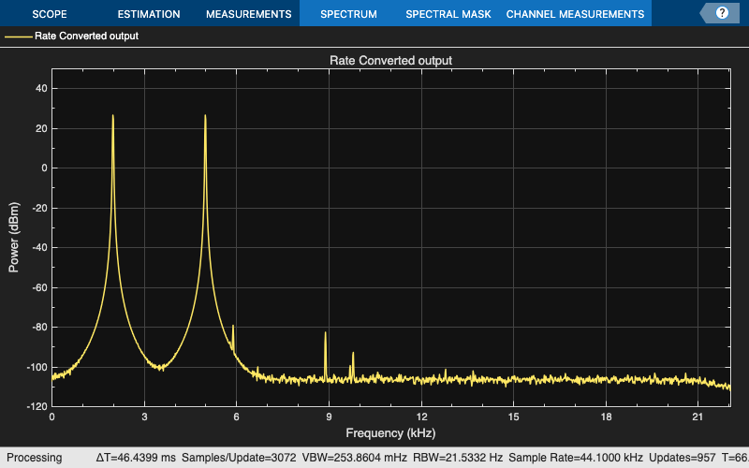
Task: Click the Updates=957 status entry
Action: pyautogui.click(x=683, y=458)
